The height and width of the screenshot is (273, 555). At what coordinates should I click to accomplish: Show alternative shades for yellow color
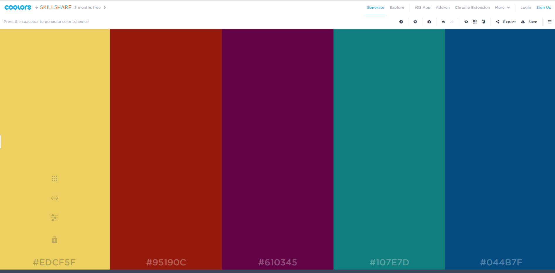(x=55, y=179)
